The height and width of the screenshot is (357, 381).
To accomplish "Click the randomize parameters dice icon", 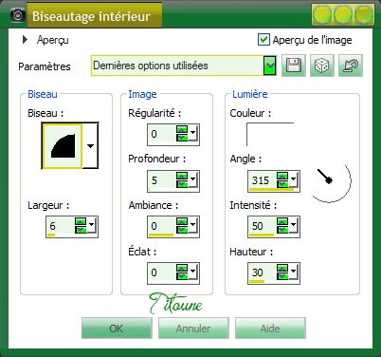I will 322,66.
